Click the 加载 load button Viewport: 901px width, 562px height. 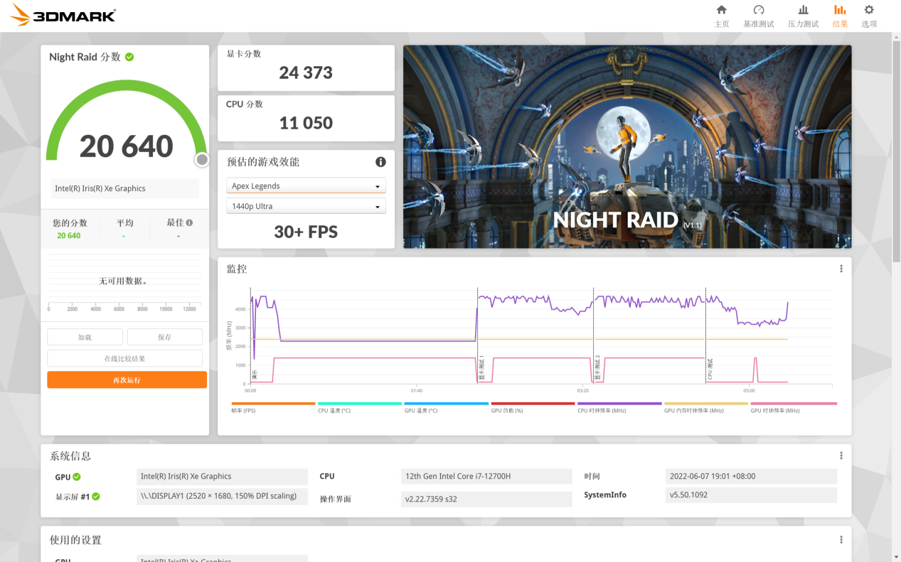coord(85,337)
